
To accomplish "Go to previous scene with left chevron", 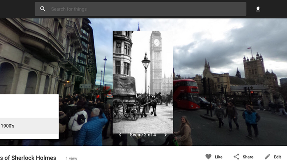I will (x=120, y=135).
